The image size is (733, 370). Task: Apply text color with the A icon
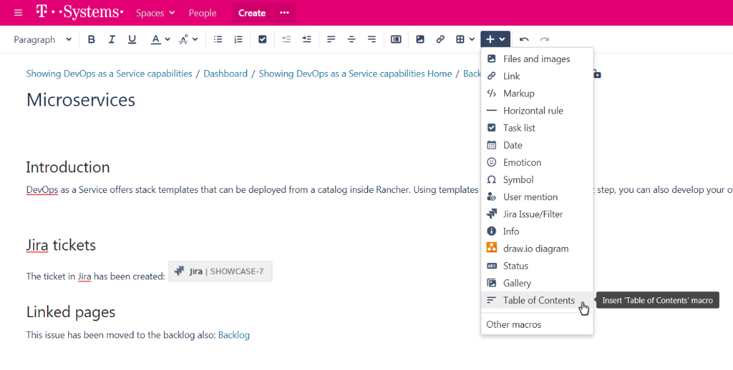pyautogui.click(x=156, y=40)
